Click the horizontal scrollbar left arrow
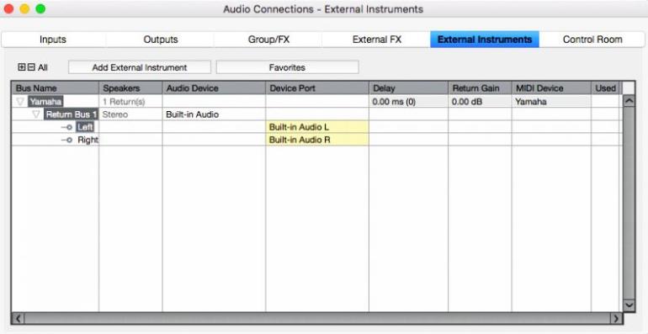The height and width of the screenshot is (334, 648). 19,318
